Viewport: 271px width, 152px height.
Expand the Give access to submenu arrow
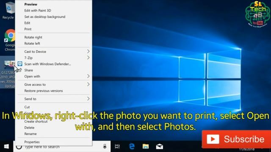pos(88,84)
